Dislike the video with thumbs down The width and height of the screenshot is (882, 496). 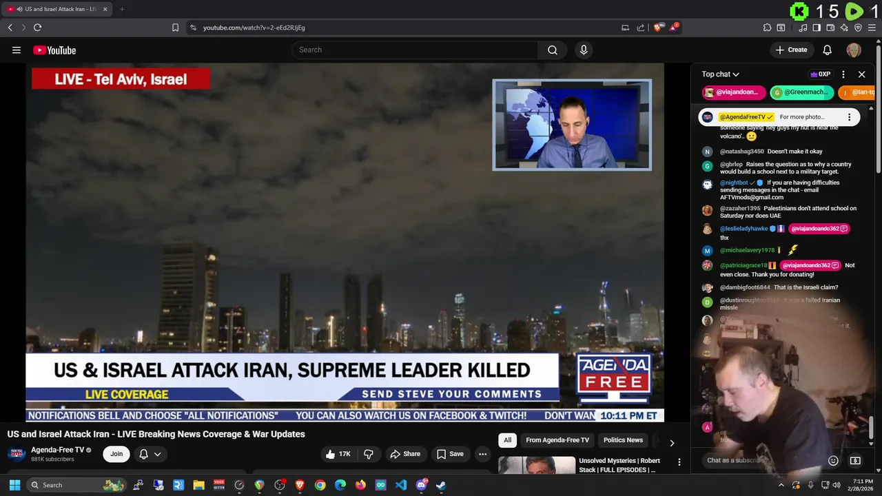coord(369,454)
